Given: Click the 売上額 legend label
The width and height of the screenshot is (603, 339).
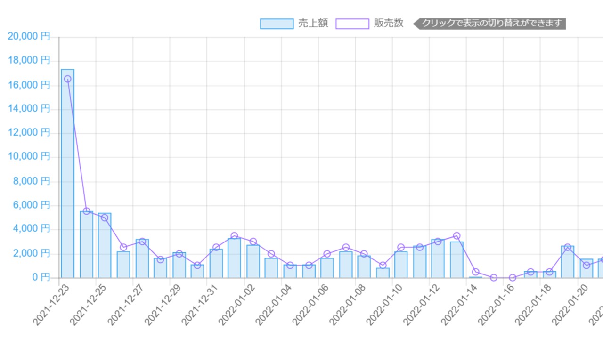Looking at the screenshot, I should (x=313, y=24).
